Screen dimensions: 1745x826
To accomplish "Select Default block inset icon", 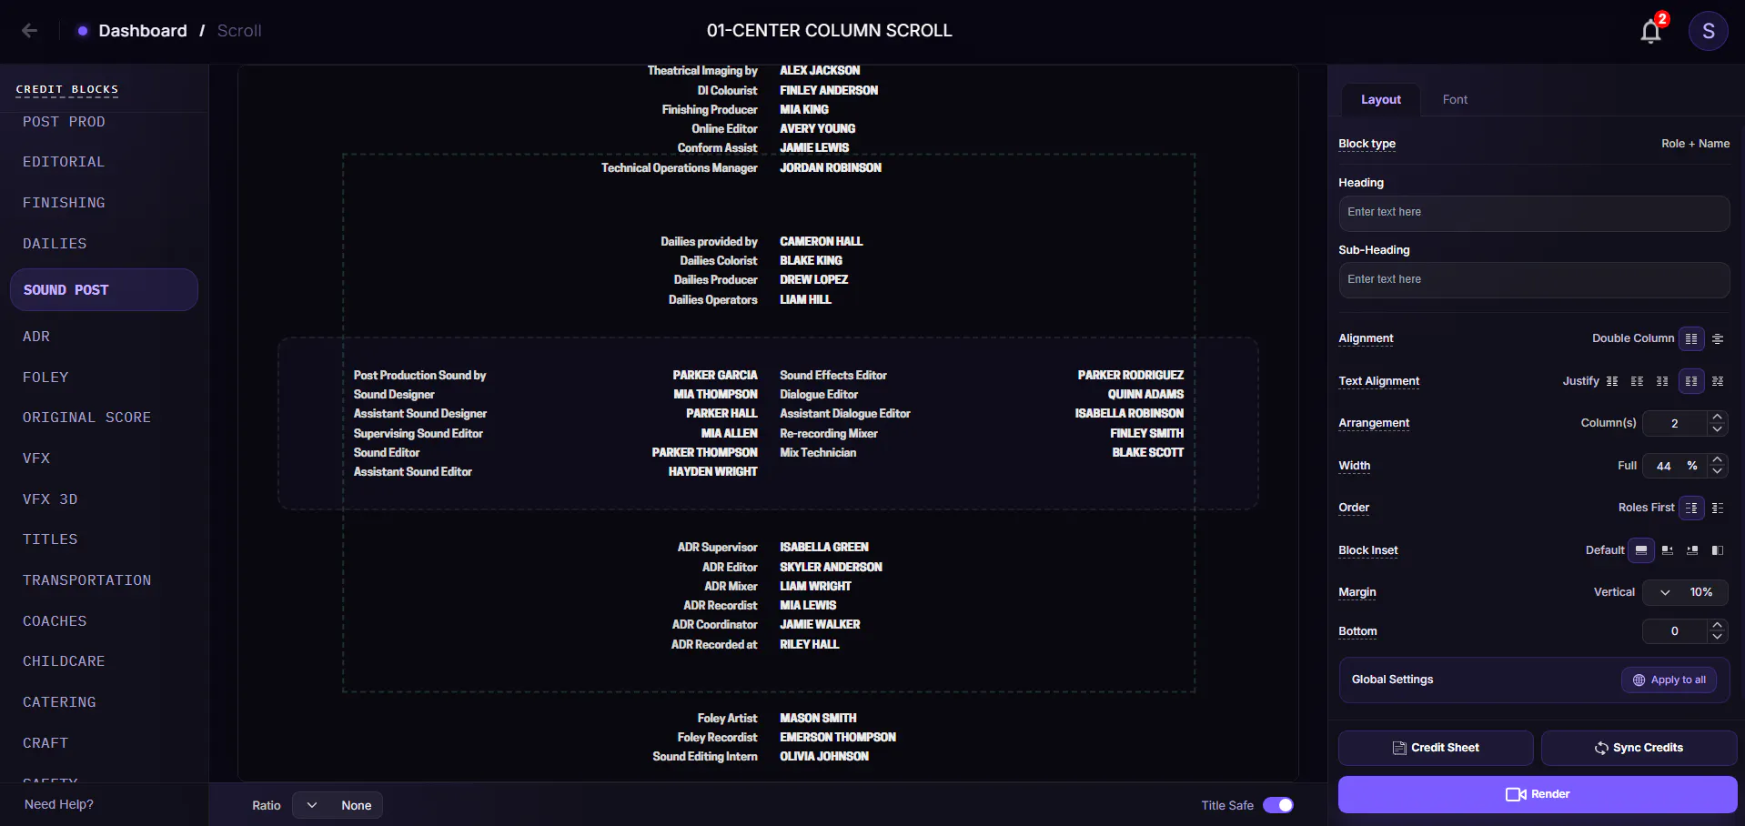I will [1640, 550].
